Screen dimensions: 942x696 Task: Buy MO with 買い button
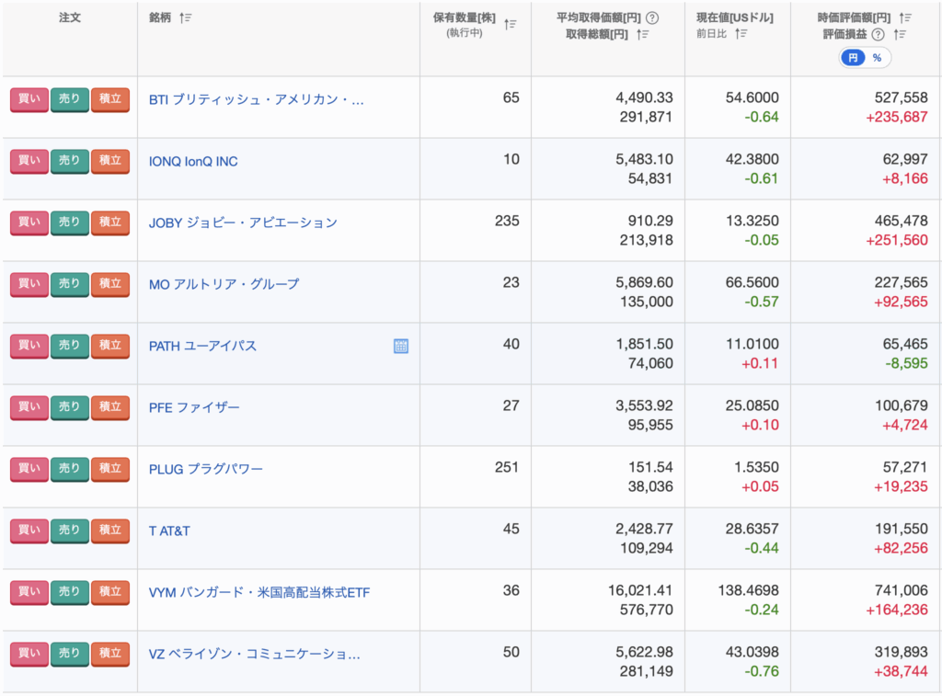click(29, 284)
